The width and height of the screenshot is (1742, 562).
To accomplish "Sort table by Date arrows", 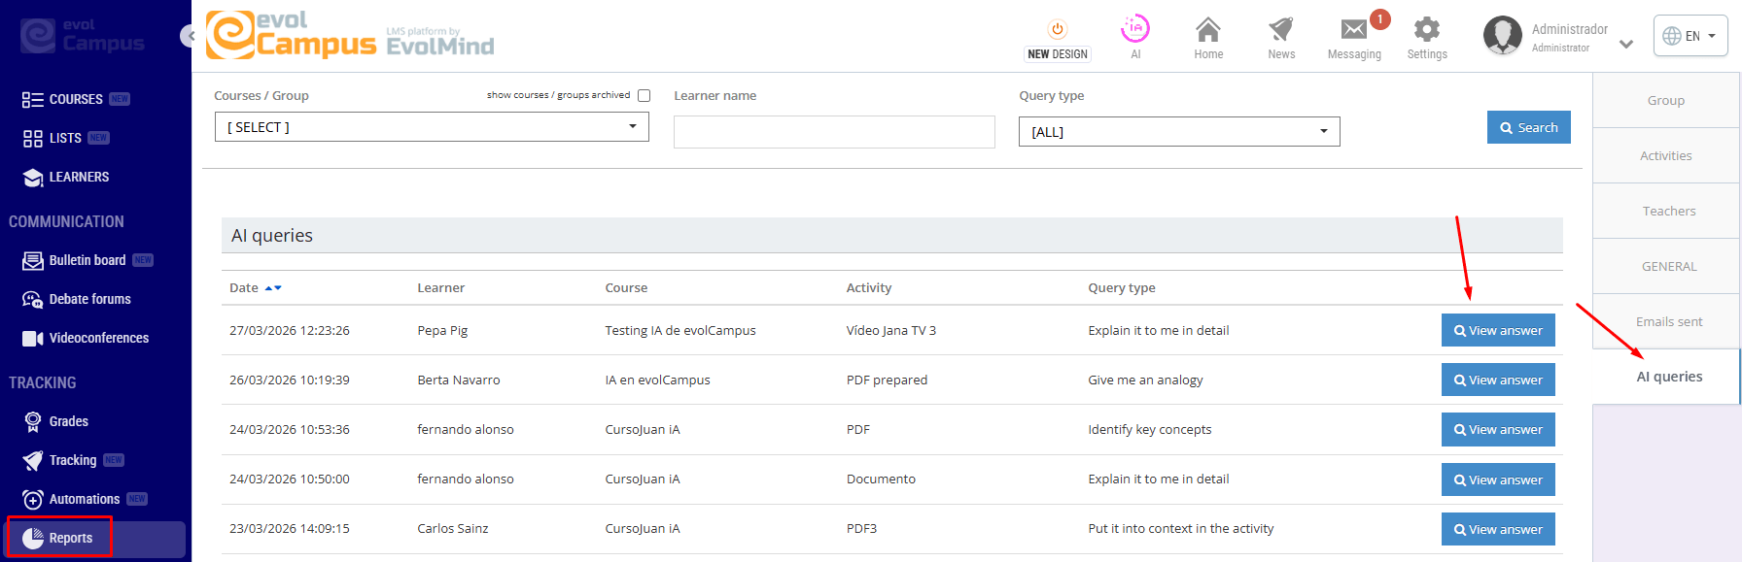I will (273, 288).
